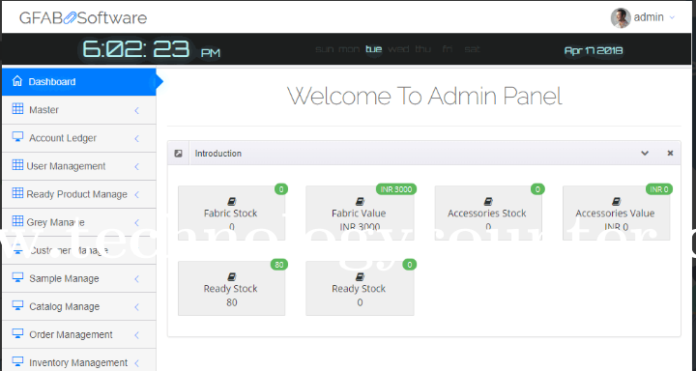Expand the Account Ledger chevron
The height and width of the screenshot is (371, 696).
point(136,138)
